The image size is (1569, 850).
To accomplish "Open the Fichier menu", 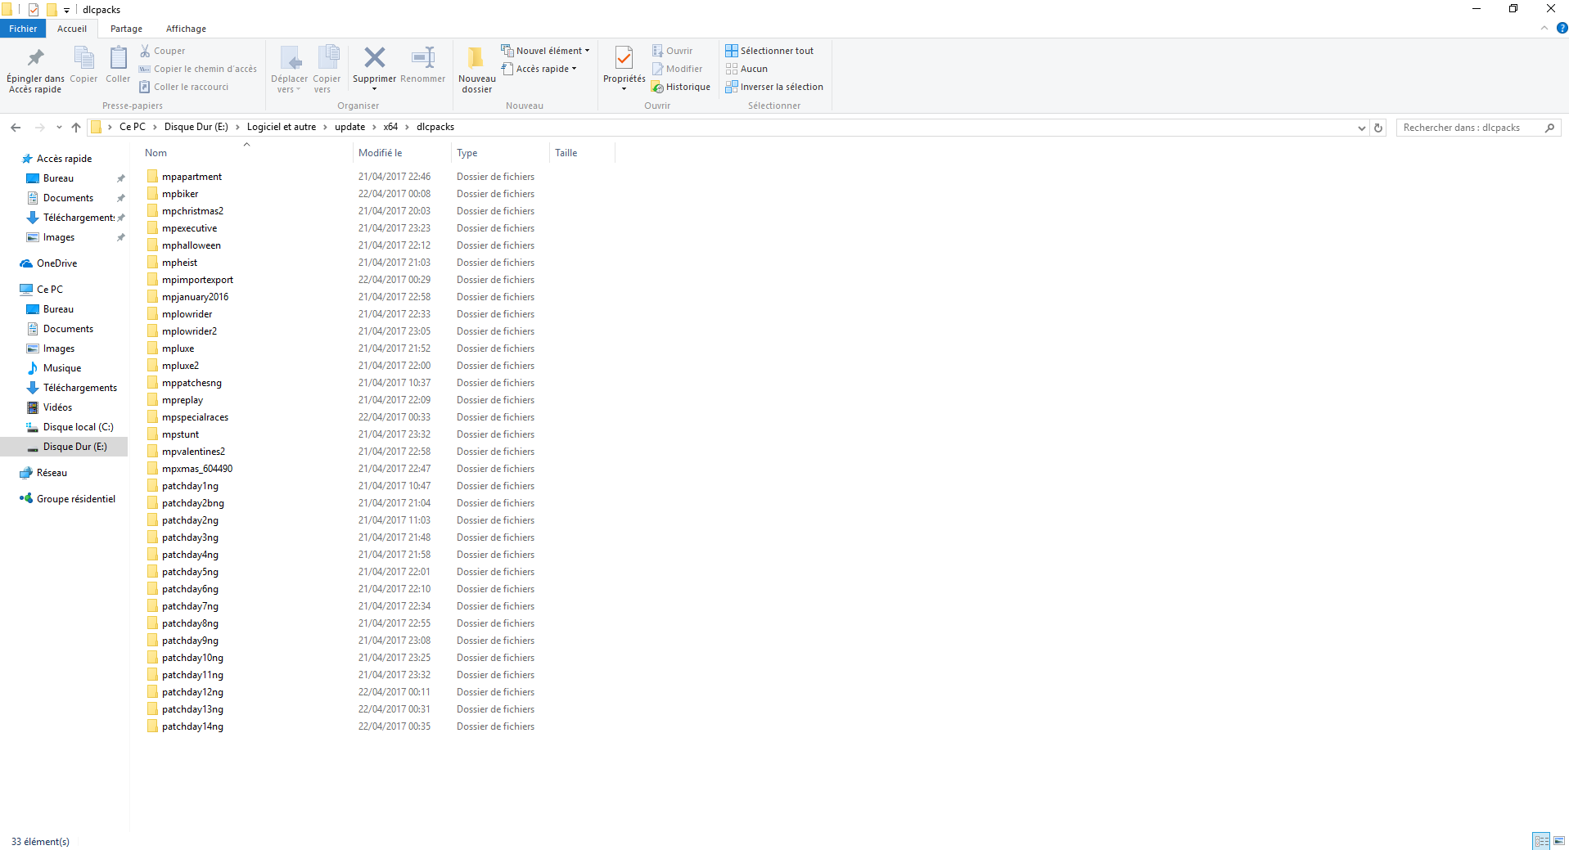I will coord(22,28).
